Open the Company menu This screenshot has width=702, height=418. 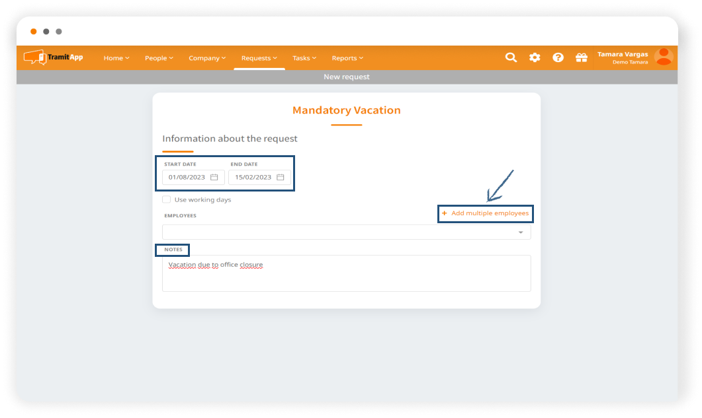point(207,58)
